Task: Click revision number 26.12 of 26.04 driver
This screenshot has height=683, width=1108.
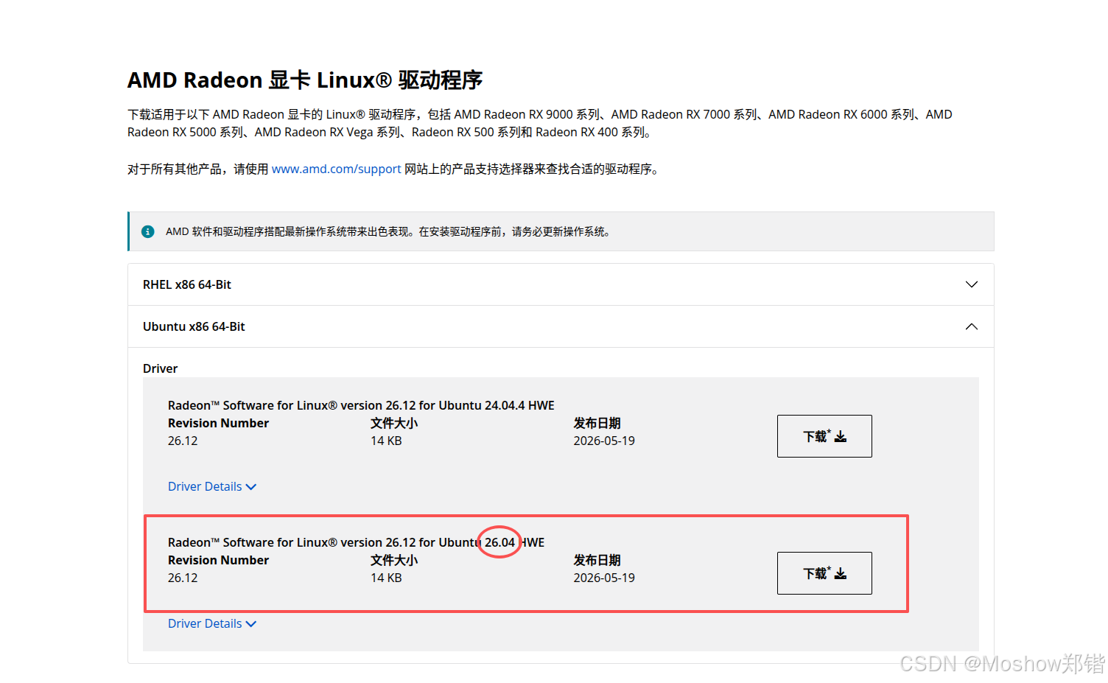Action: (x=183, y=578)
